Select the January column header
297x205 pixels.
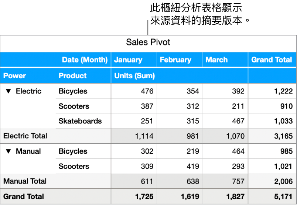(x=128, y=60)
